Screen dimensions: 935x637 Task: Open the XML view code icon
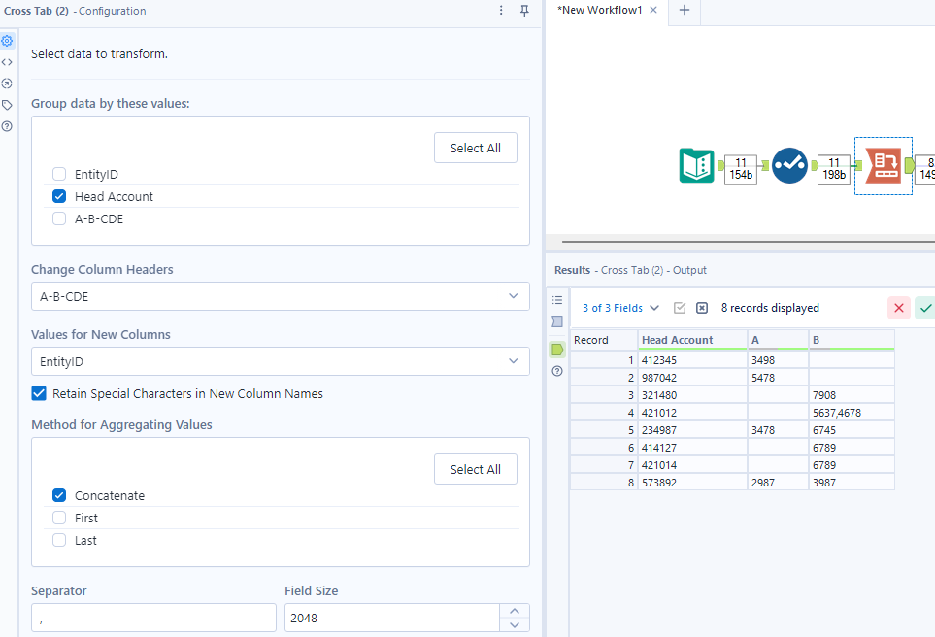coord(7,62)
